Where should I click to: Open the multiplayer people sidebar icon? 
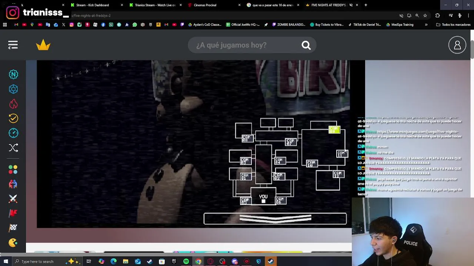click(x=13, y=184)
